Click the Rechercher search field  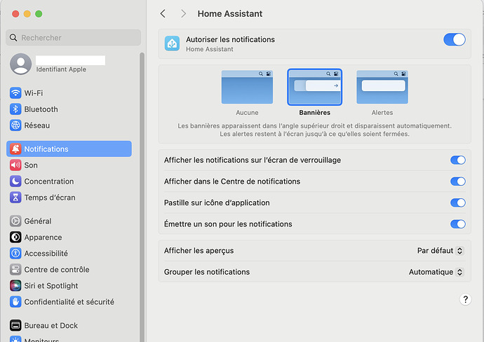click(x=73, y=38)
